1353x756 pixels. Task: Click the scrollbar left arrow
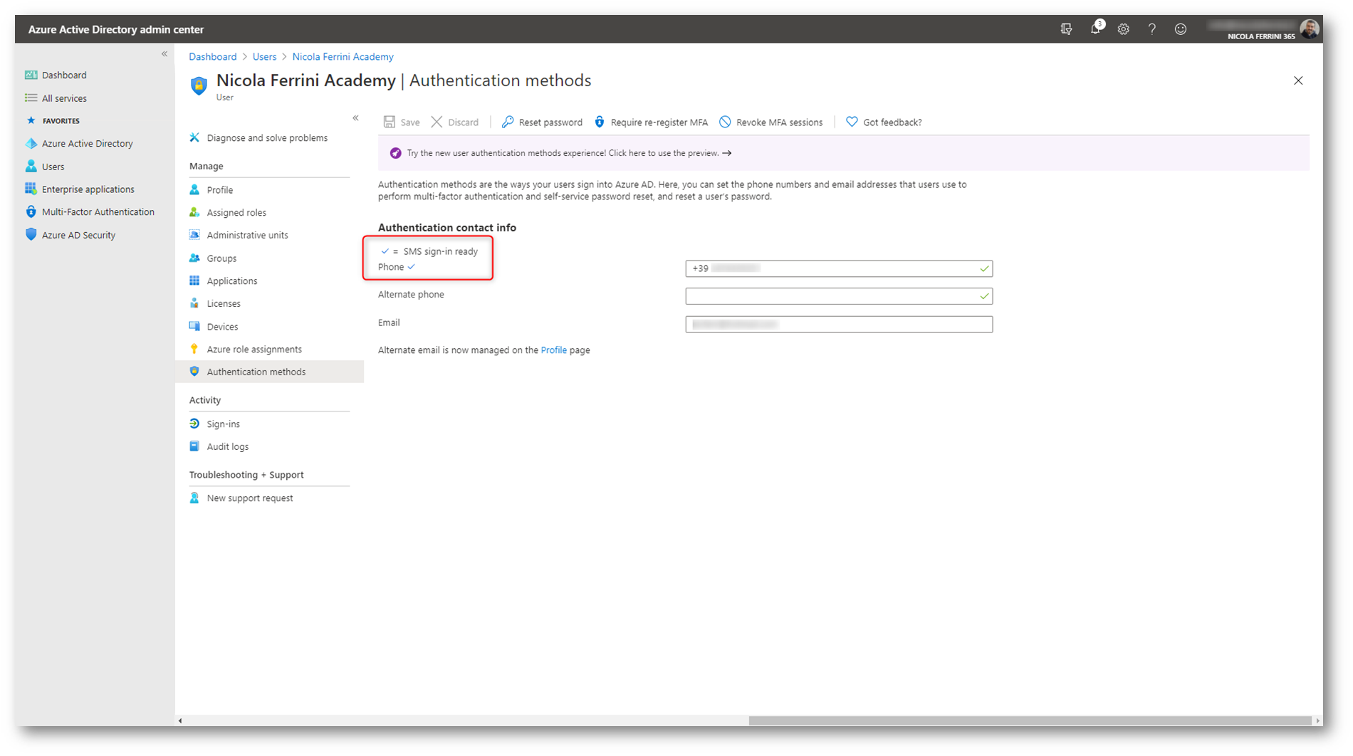point(180,721)
